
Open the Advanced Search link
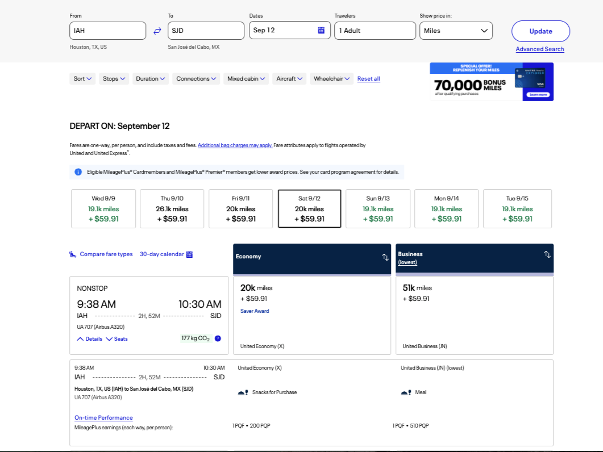coord(539,49)
